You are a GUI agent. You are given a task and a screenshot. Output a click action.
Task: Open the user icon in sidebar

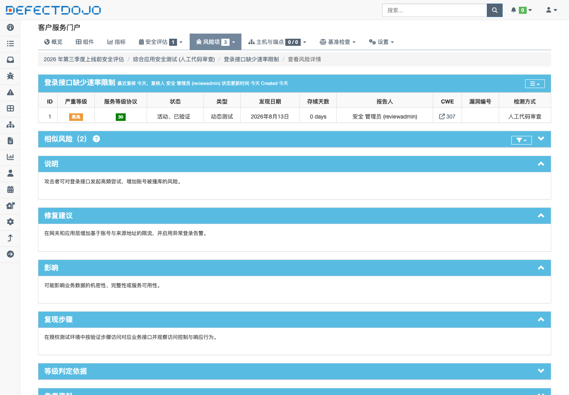click(x=10, y=173)
